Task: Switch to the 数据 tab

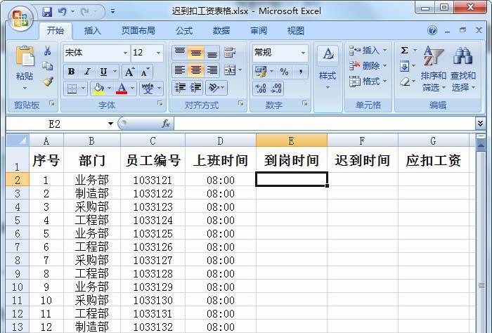Action: (x=221, y=31)
